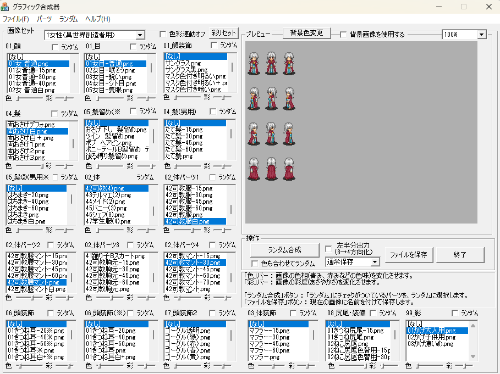Enable the 背景画像を使用する checkbox

(344, 35)
